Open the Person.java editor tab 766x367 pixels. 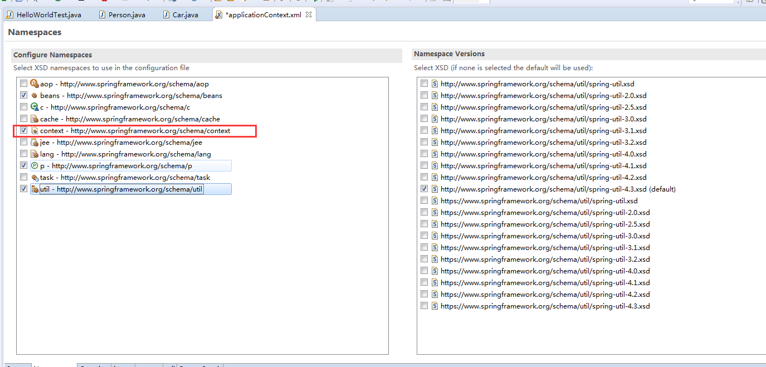click(x=122, y=15)
